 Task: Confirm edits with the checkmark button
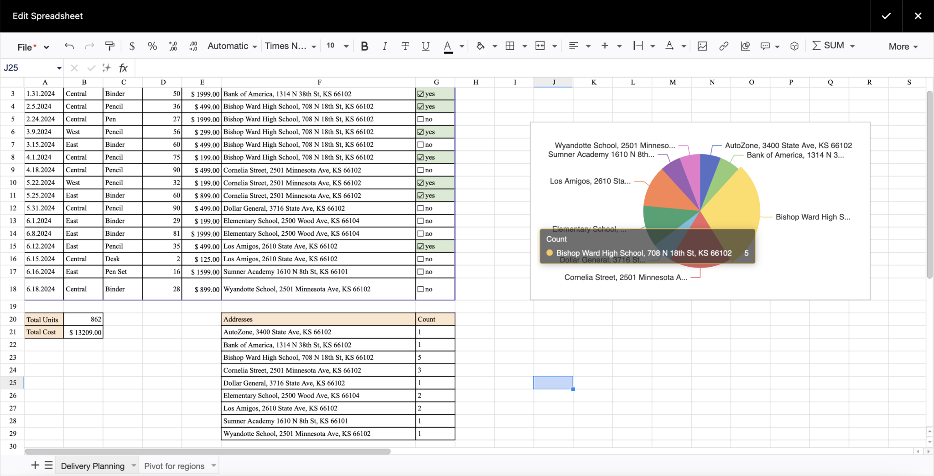tap(886, 16)
